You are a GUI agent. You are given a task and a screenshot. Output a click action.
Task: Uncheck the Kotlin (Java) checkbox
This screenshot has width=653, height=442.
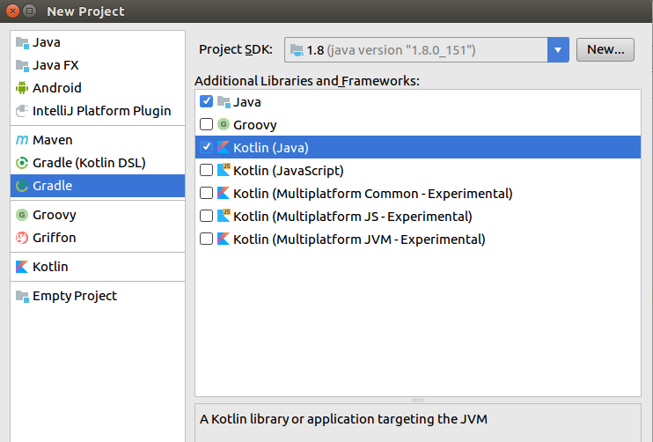click(x=206, y=147)
